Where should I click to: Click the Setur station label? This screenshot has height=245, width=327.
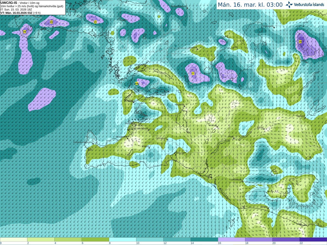click(303, 61)
